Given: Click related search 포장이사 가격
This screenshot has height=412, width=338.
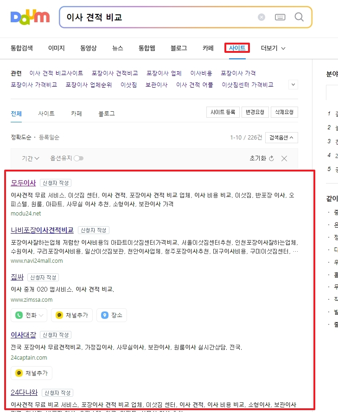Looking at the screenshot, I should coord(238,73).
